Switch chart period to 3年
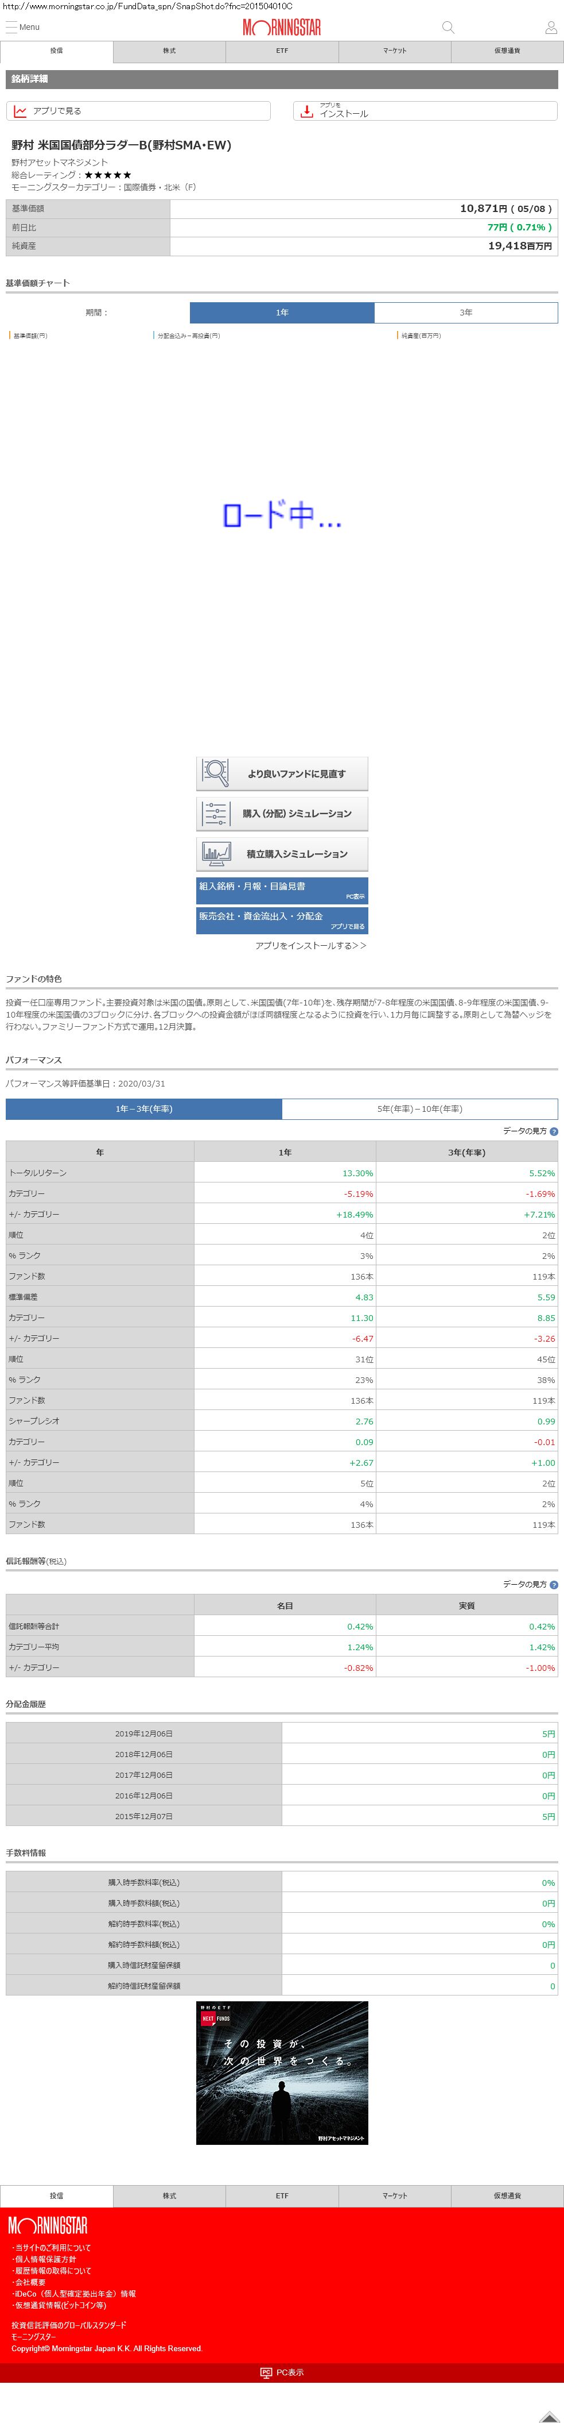This screenshot has width=564, height=2423. 466,312
